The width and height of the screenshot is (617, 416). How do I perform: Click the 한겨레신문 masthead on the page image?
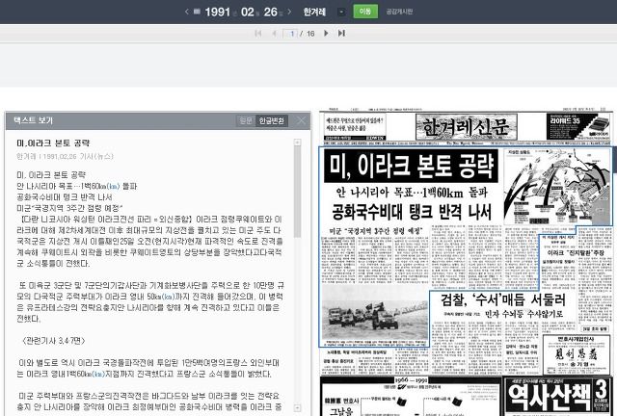467,126
